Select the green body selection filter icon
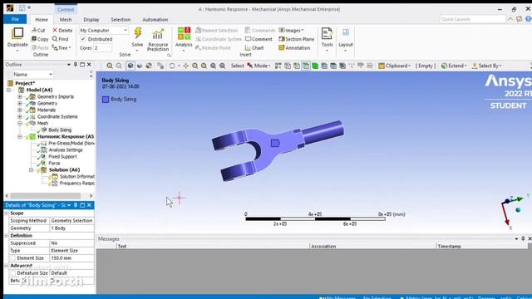The width and height of the screenshot is (532, 299). [x=315, y=66]
